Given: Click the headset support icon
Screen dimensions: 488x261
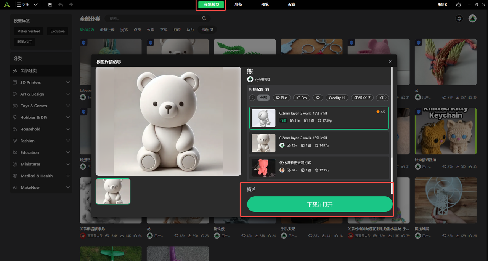Looking at the screenshot, I should (458, 5).
